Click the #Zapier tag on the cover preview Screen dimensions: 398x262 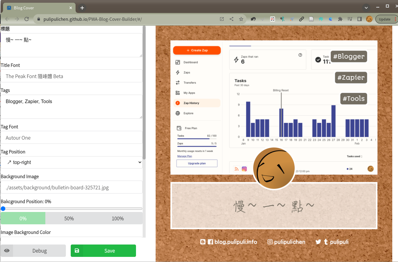point(351,77)
